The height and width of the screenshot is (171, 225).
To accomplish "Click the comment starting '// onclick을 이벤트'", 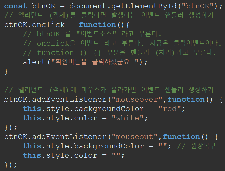I will 122,43.
